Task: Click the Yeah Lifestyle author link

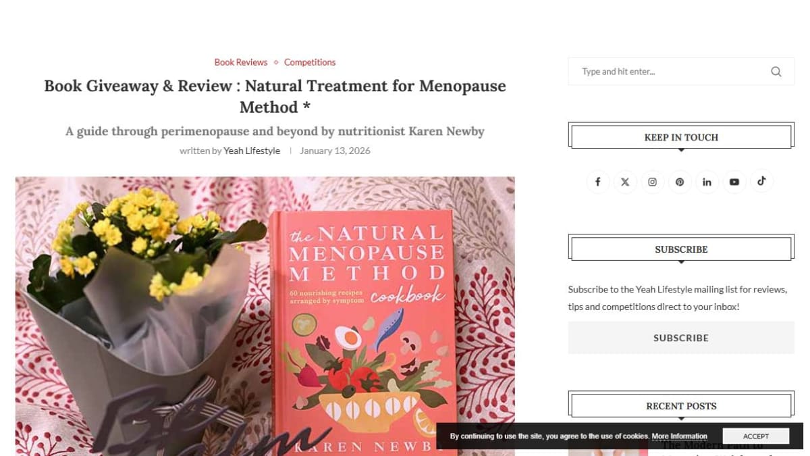Action: (x=252, y=151)
